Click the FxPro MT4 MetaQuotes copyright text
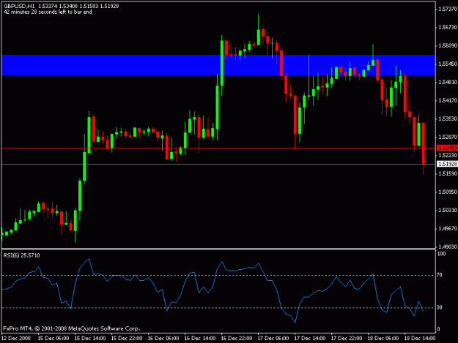Image resolution: width=458 pixels, height=343 pixels. click(x=72, y=328)
